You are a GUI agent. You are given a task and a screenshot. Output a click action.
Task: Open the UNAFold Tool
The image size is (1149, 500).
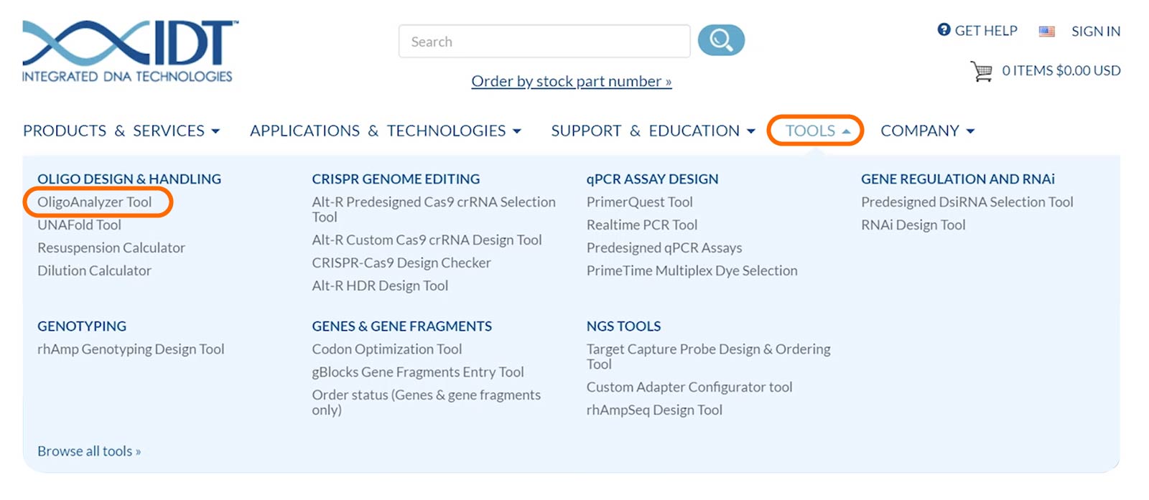(x=79, y=225)
